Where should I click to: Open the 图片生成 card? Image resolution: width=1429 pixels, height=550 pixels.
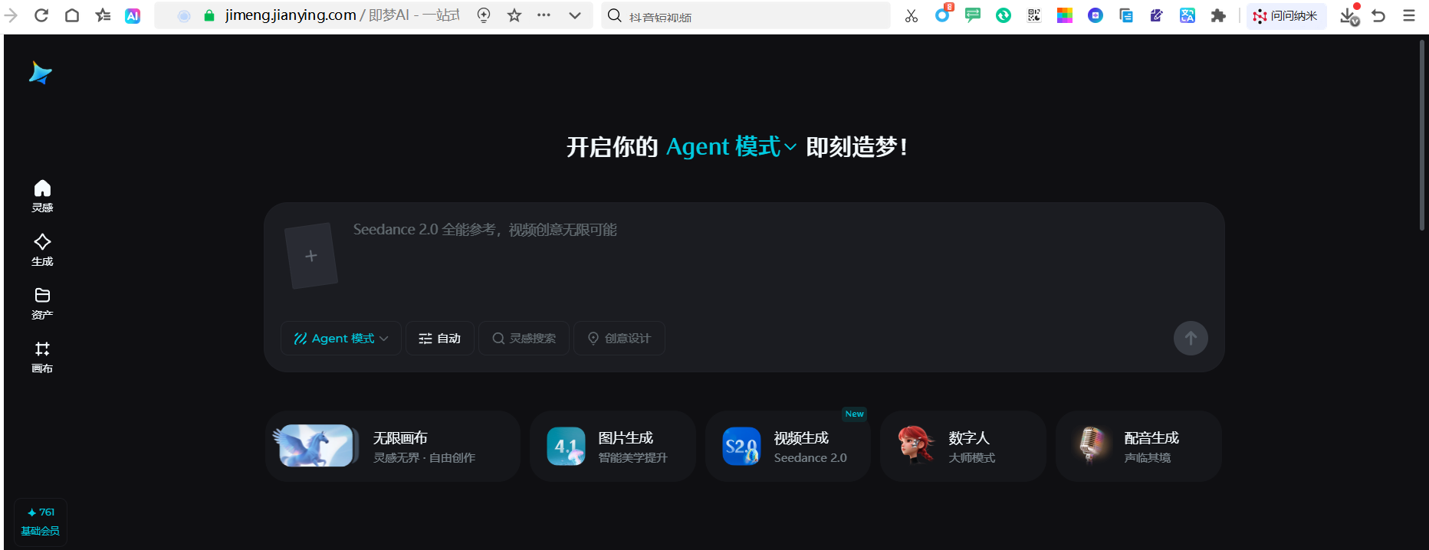coord(613,446)
